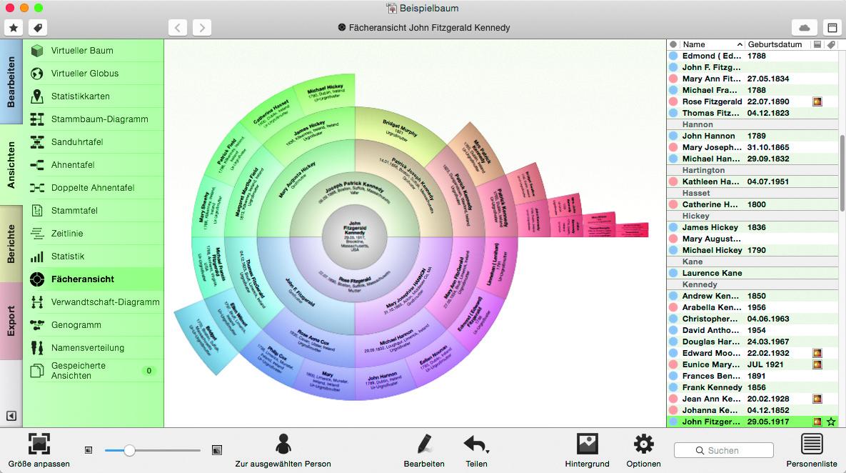Open Stammbaum-Diagramm view
The image size is (846, 473).
94,119
